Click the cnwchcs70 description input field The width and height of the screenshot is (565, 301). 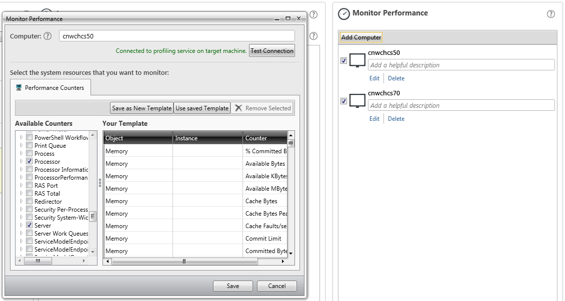click(461, 105)
